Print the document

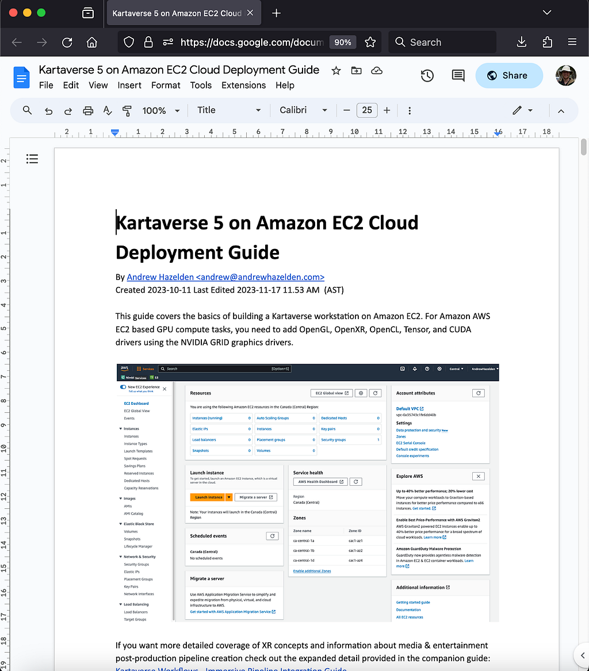[x=88, y=111]
